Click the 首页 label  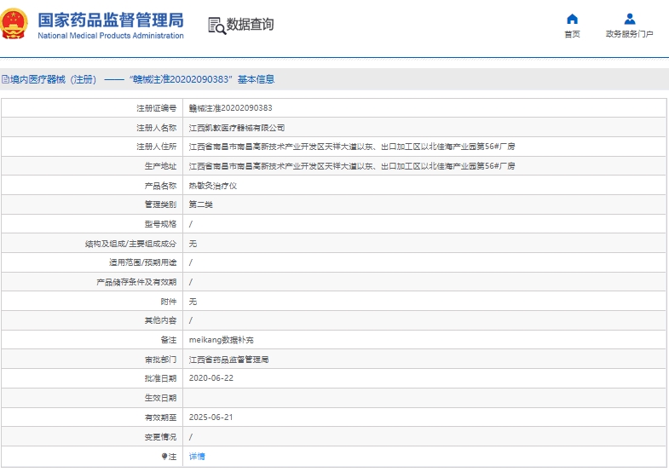[x=572, y=34]
